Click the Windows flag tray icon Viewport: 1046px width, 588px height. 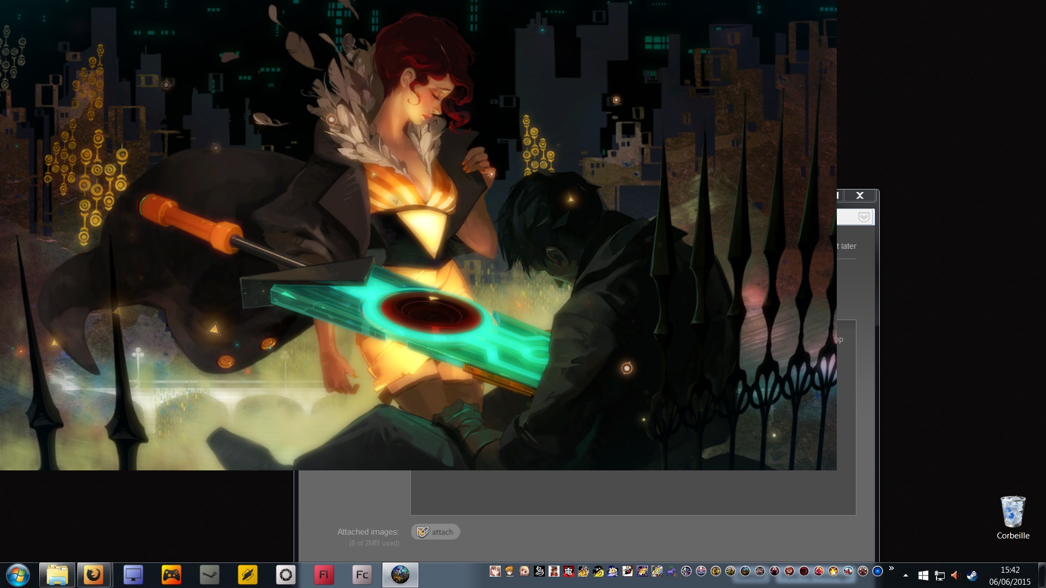(923, 575)
